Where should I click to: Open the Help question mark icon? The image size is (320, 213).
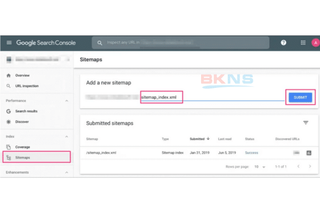pyautogui.click(x=283, y=43)
